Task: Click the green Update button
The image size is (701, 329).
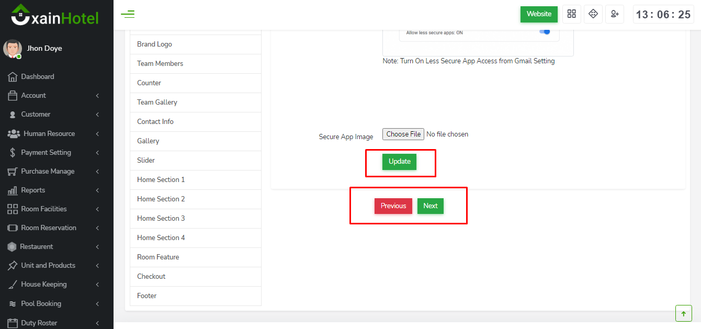Action: [399, 162]
